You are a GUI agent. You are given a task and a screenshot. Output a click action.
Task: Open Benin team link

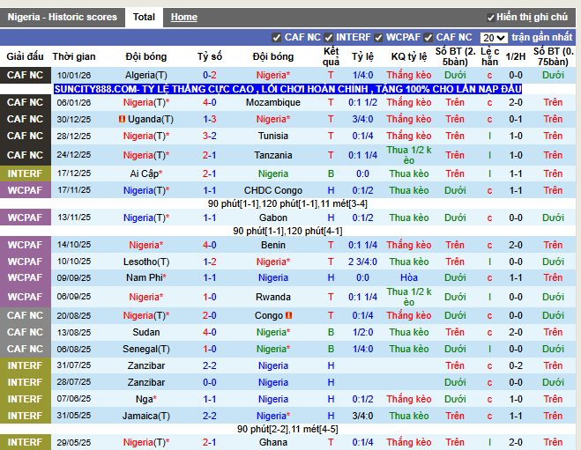(273, 245)
